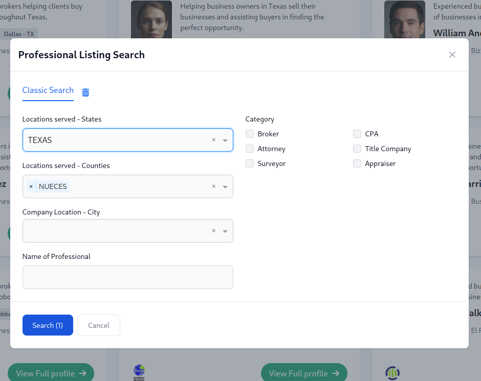Focus the Name of Professional input field

click(128, 277)
